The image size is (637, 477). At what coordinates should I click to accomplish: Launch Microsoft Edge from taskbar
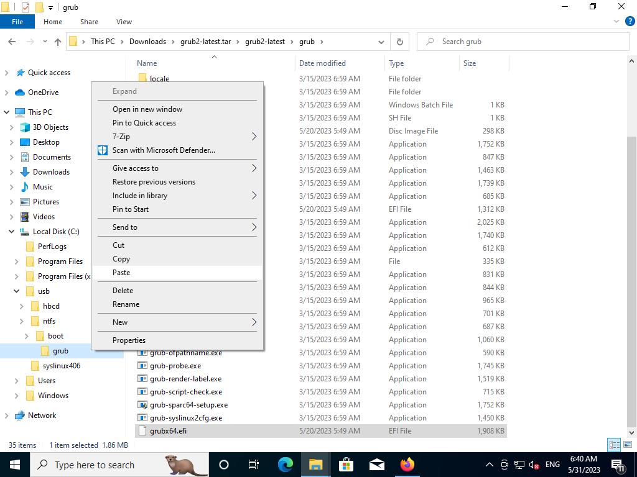tap(285, 465)
